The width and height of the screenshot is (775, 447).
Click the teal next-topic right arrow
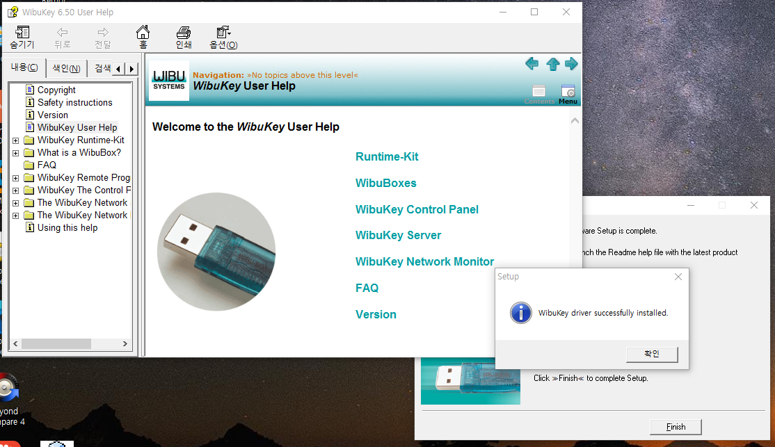(x=571, y=64)
